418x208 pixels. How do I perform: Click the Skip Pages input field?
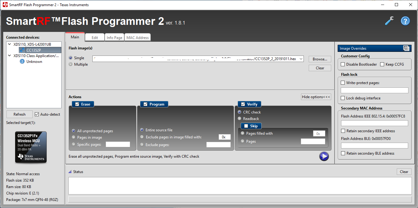pos(313,141)
